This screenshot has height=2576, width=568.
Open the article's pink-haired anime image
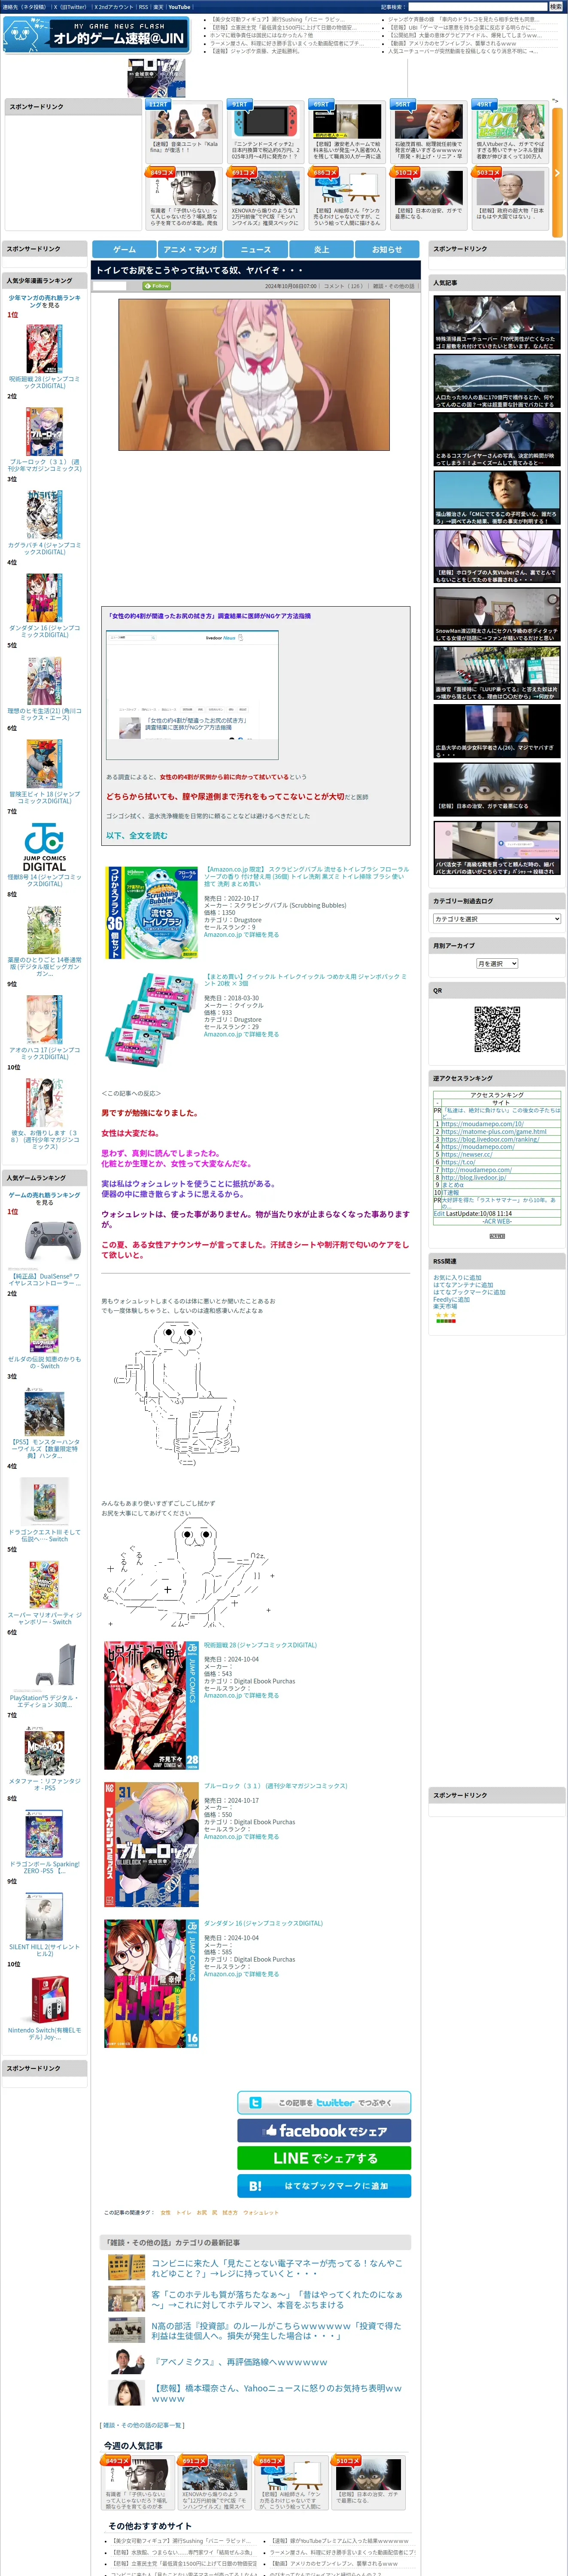(254, 375)
